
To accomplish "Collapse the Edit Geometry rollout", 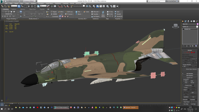I will click(190, 76).
